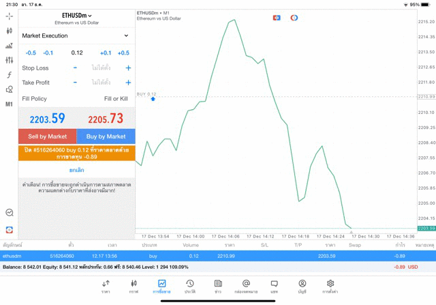Switch to the History clock tab
This screenshot has height=305, width=436.
coord(190,286)
